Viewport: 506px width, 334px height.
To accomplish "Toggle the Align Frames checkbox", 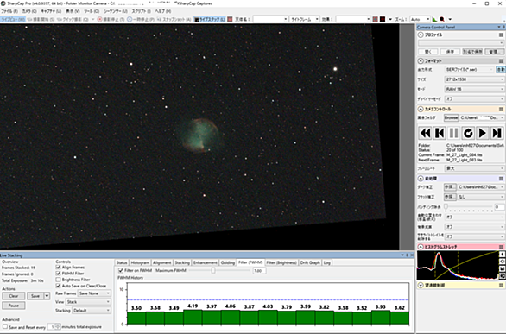I will 59,268.
